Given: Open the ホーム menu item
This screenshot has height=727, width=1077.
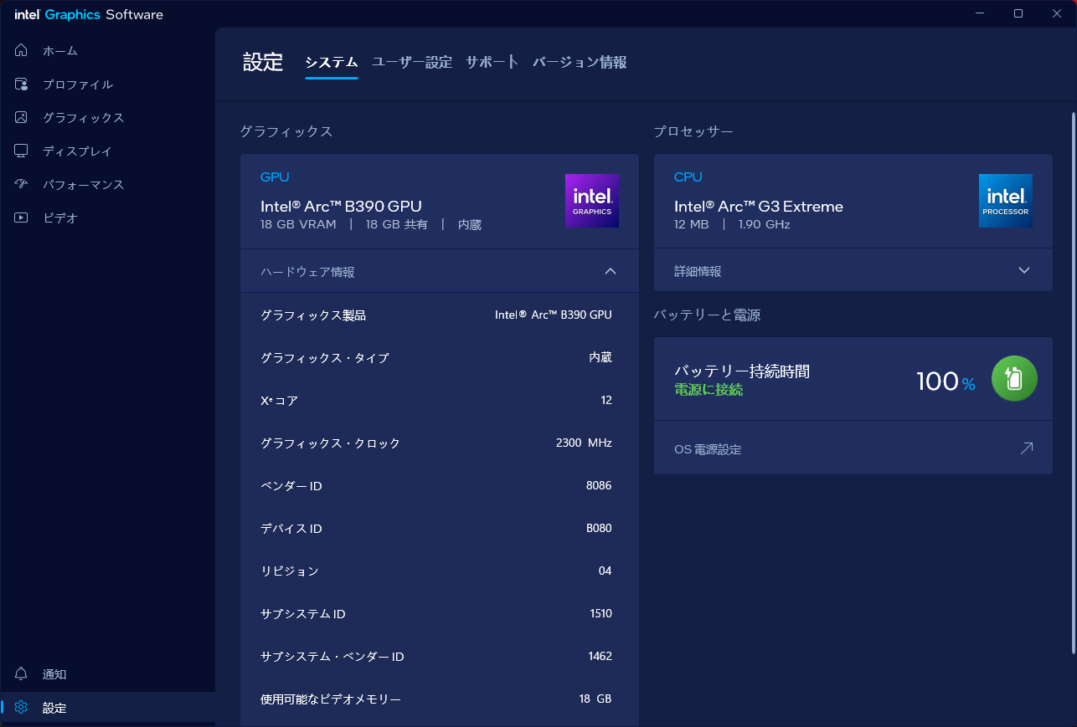Looking at the screenshot, I should click(x=107, y=51).
